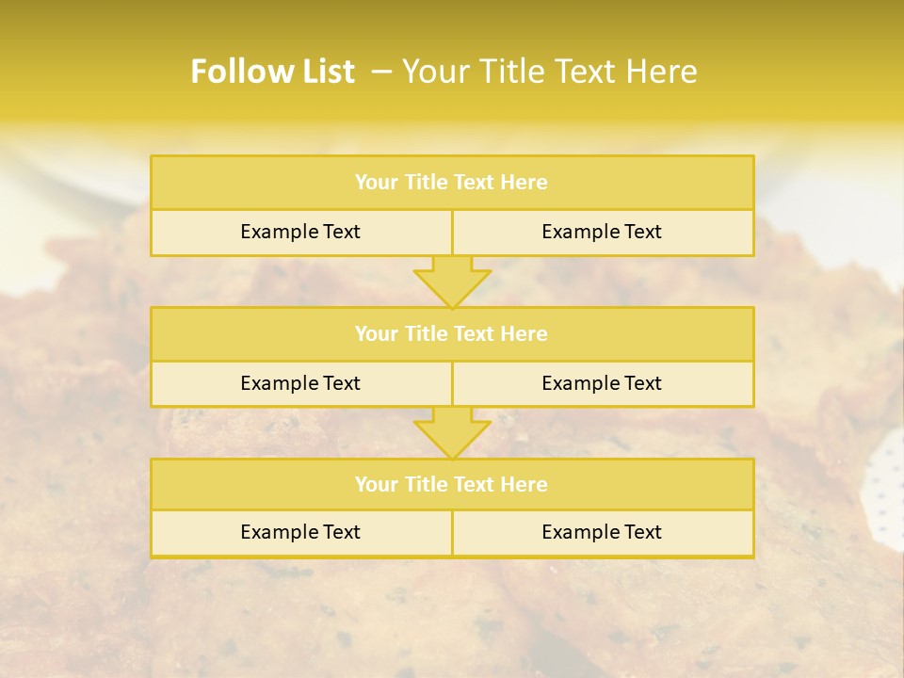Select the left Example Text cell in the first block
This screenshot has height=678, width=904.
pos(300,233)
